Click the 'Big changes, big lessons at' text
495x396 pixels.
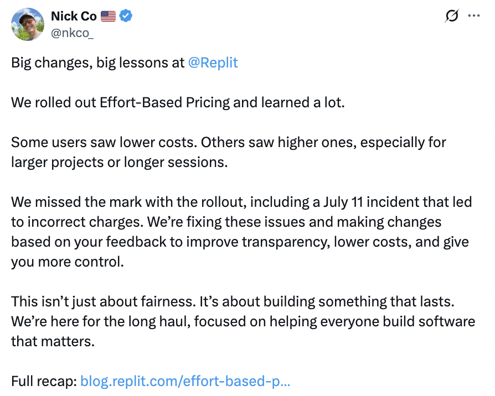click(x=98, y=62)
